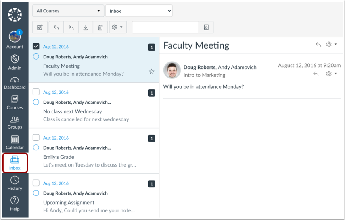
Task: Open the Inbox mailbox dropdown
Action: [139, 11]
